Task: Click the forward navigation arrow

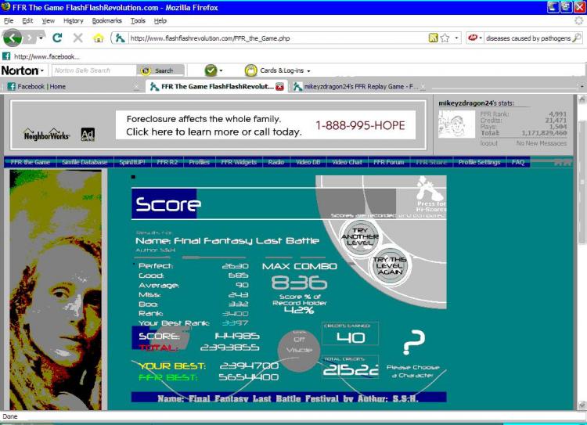Action: tap(30, 38)
